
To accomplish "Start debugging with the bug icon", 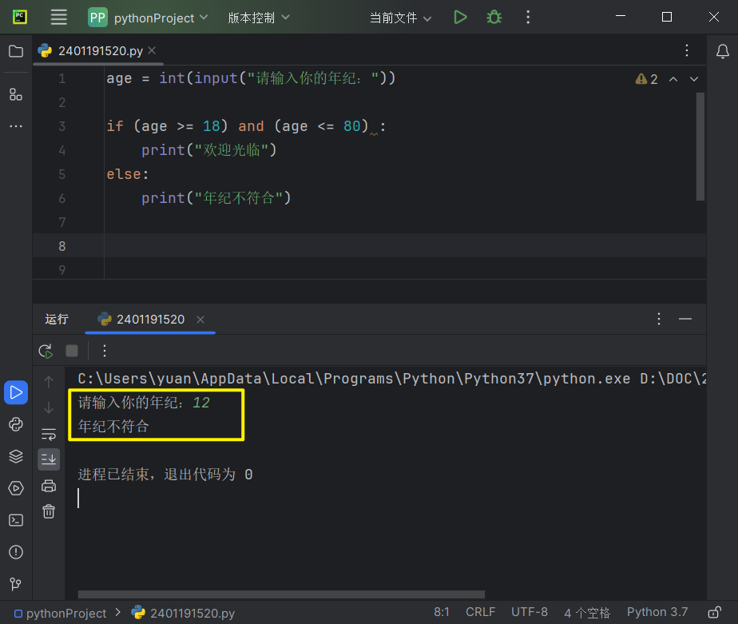I will [x=494, y=18].
